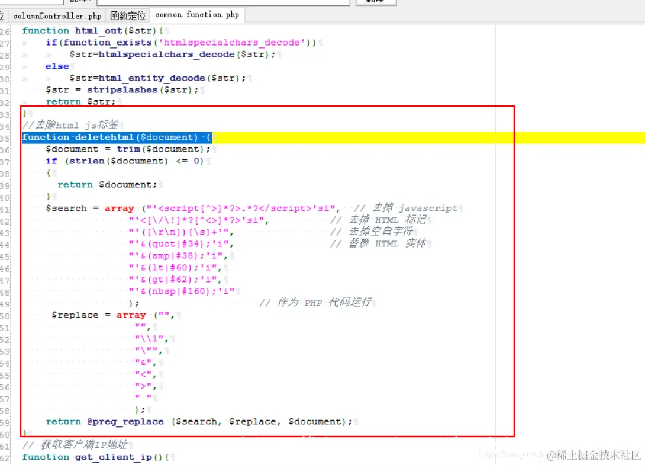Screen dimensions: 645x465
Task: Click 'if (strlen($document) <= 0)' line
Action: (125, 161)
